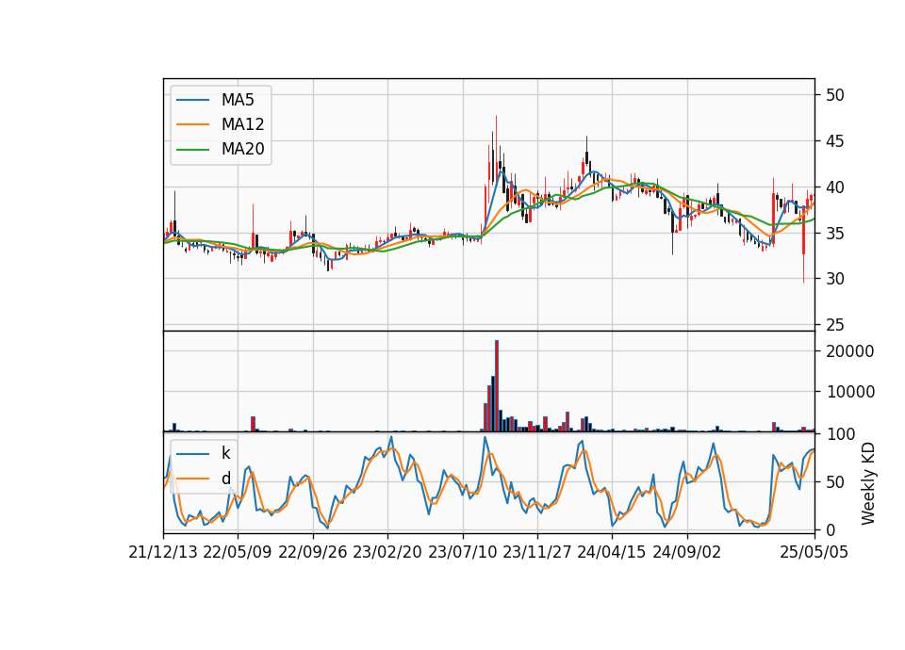
Task: Click the KD axis value 0
Action: (830, 529)
